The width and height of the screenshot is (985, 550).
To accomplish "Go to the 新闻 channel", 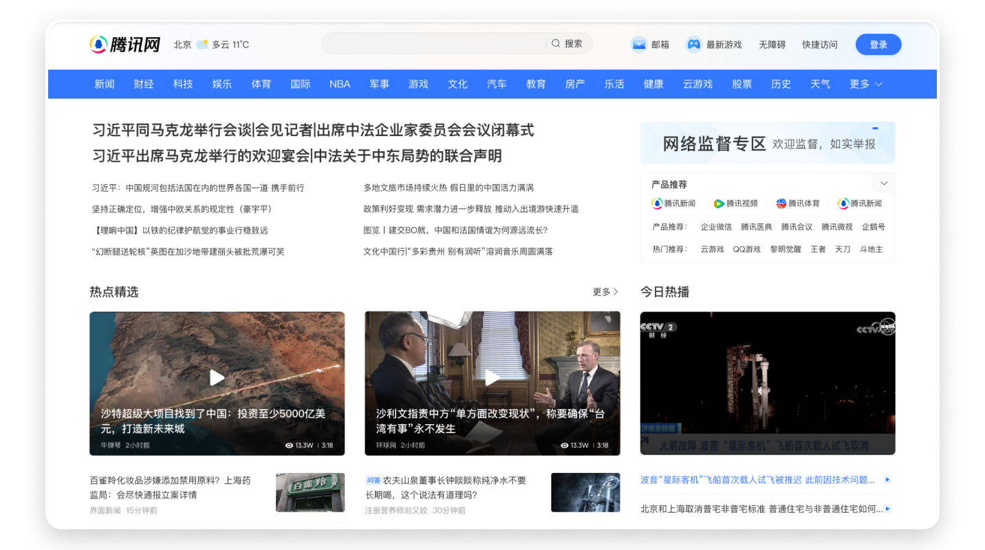I will click(x=105, y=84).
